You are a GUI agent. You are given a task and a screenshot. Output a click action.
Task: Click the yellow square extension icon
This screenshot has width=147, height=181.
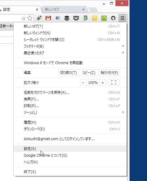(x=95, y=18)
